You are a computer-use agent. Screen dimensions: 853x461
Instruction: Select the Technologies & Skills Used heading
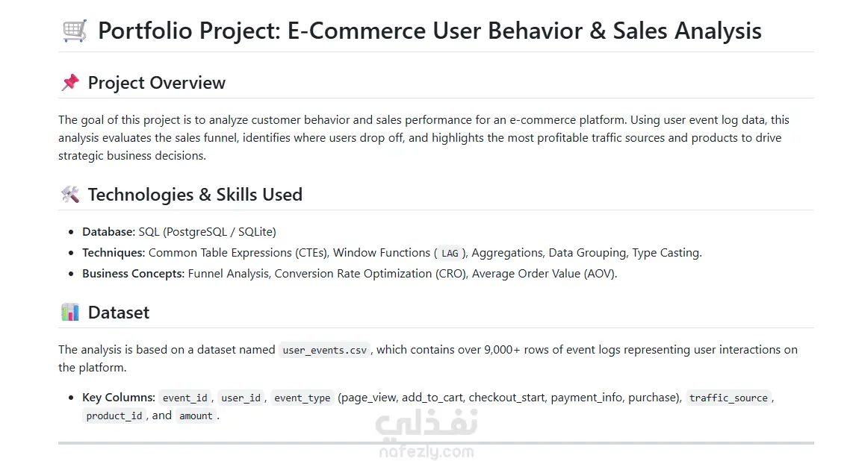coord(195,195)
